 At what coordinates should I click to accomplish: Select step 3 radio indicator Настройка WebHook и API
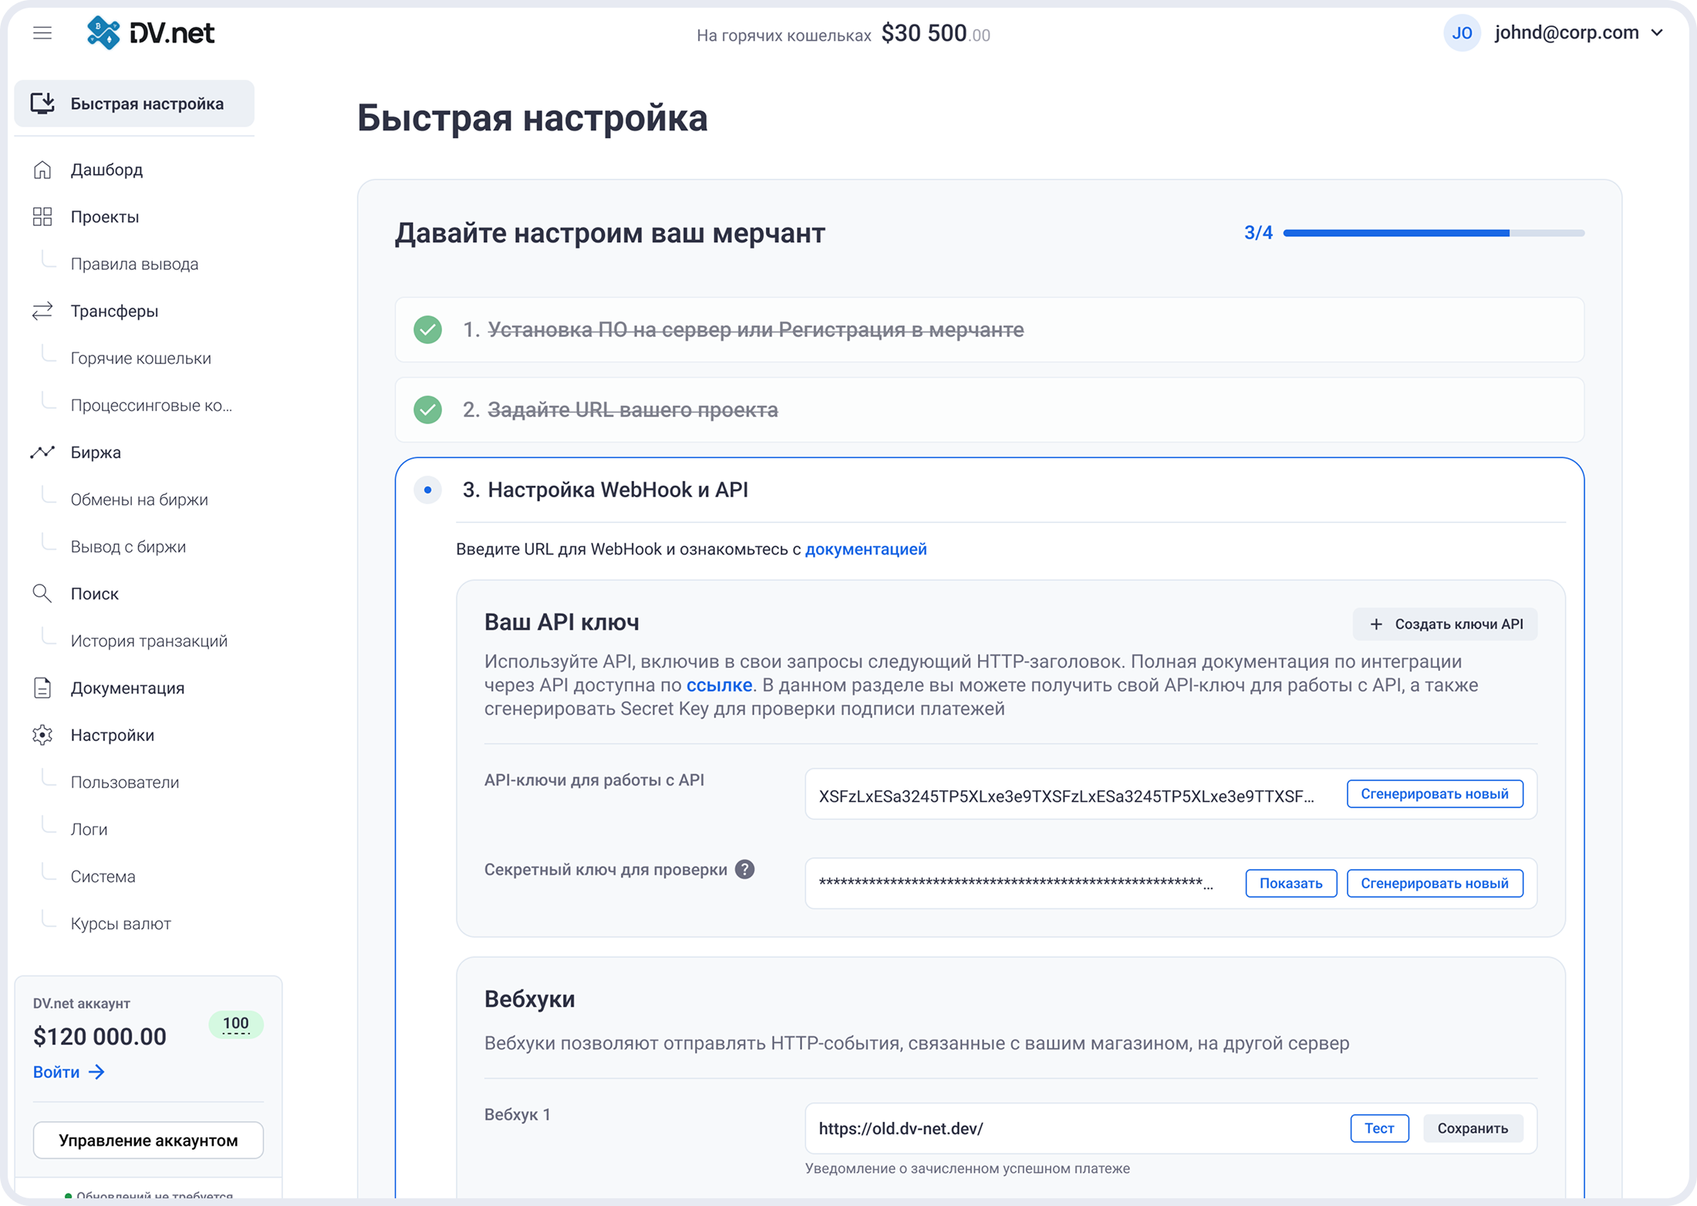(x=428, y=490)
